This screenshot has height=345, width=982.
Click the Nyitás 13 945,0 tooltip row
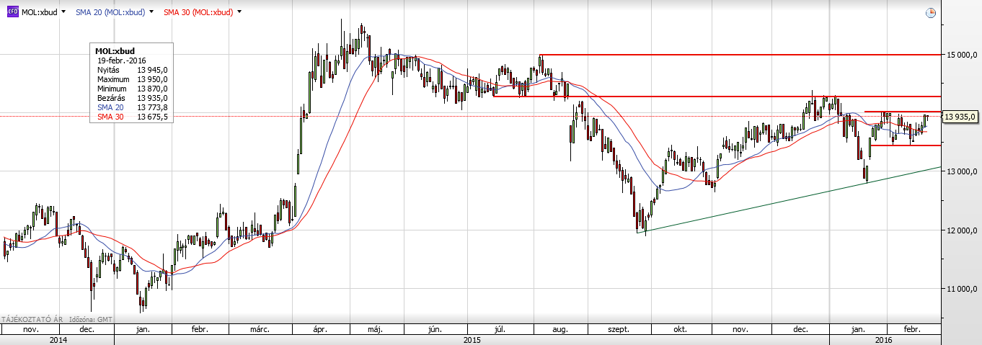tap(132, 71)
